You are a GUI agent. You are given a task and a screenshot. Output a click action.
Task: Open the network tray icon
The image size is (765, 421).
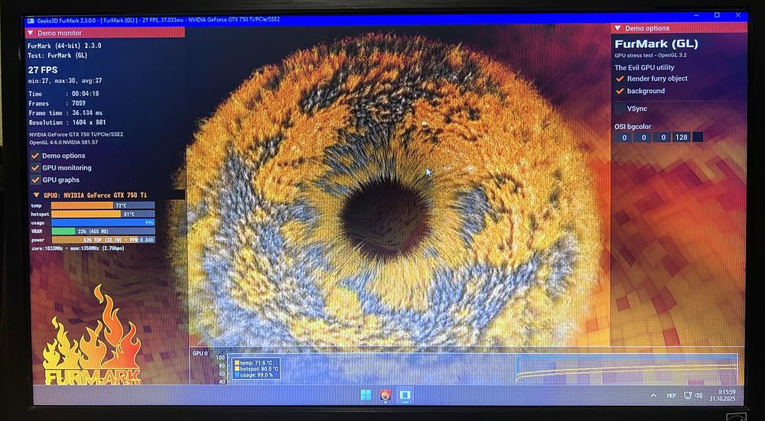pyautogui.click(x=688, y=396)
